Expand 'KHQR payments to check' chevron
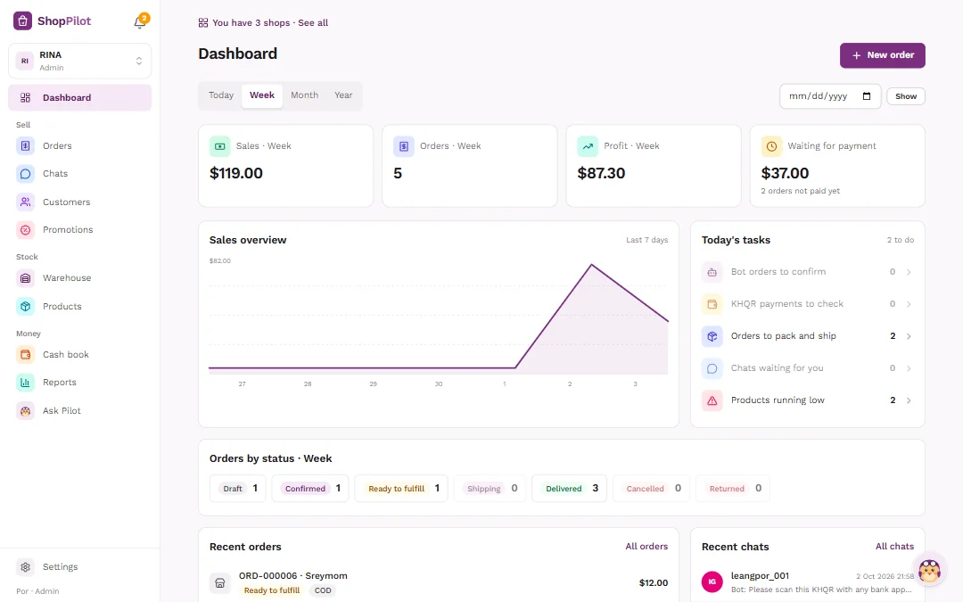This screenshot has width=963, height=602. pyautogui.click(x=909, y=304)
